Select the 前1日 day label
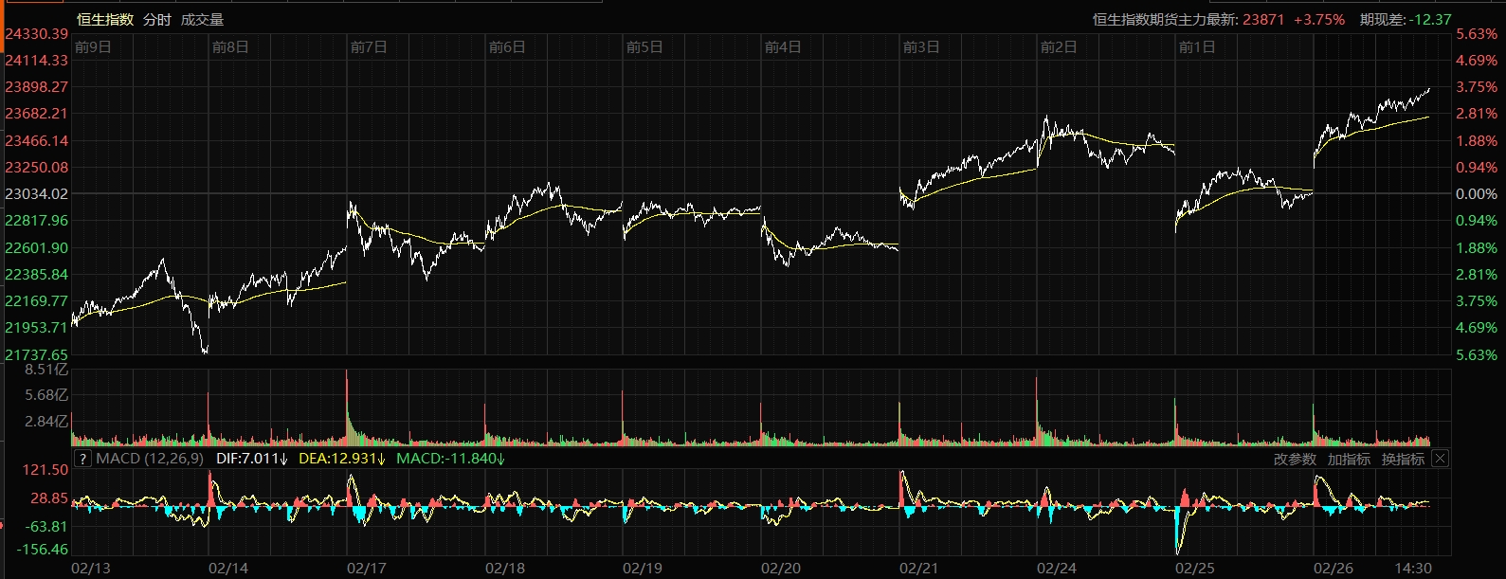Screen dimensions: 1506x579 pos(1197,46)
